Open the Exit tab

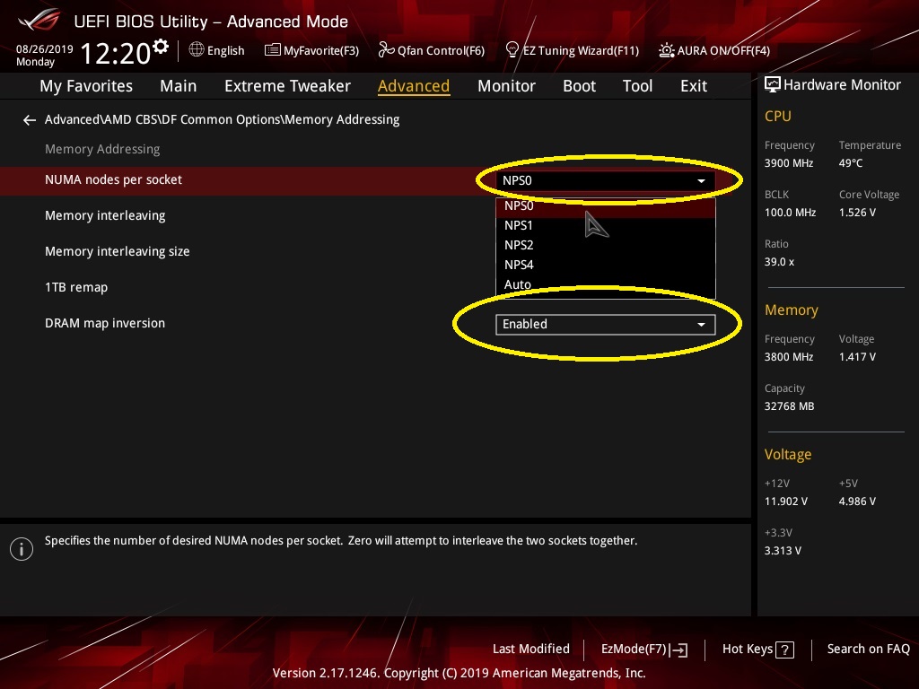coord(694,86)
